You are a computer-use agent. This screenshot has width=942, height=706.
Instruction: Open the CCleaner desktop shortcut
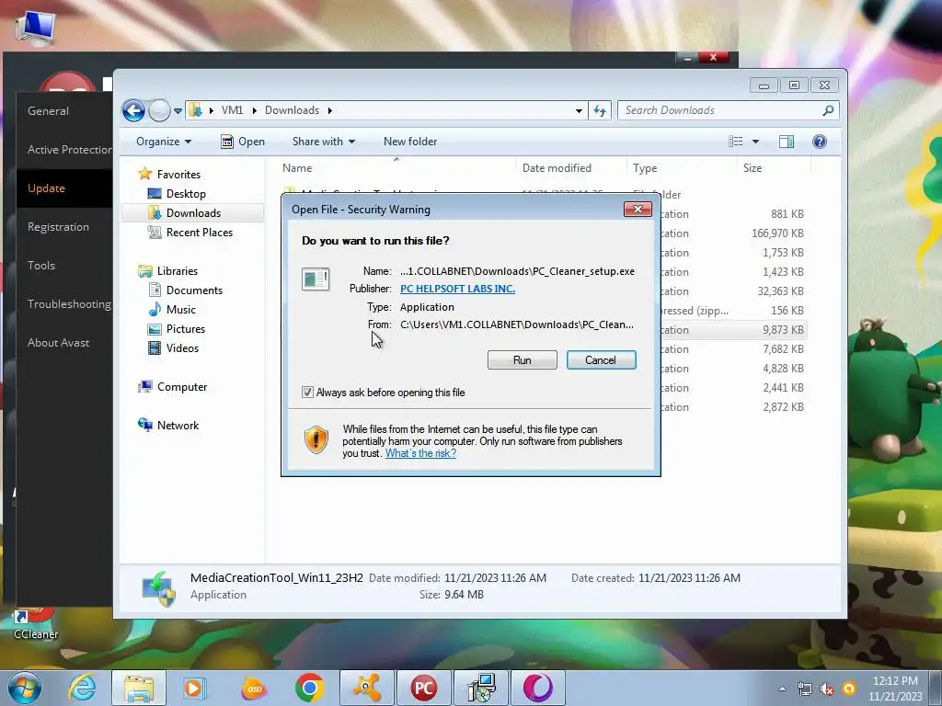[x=36, y=625]
